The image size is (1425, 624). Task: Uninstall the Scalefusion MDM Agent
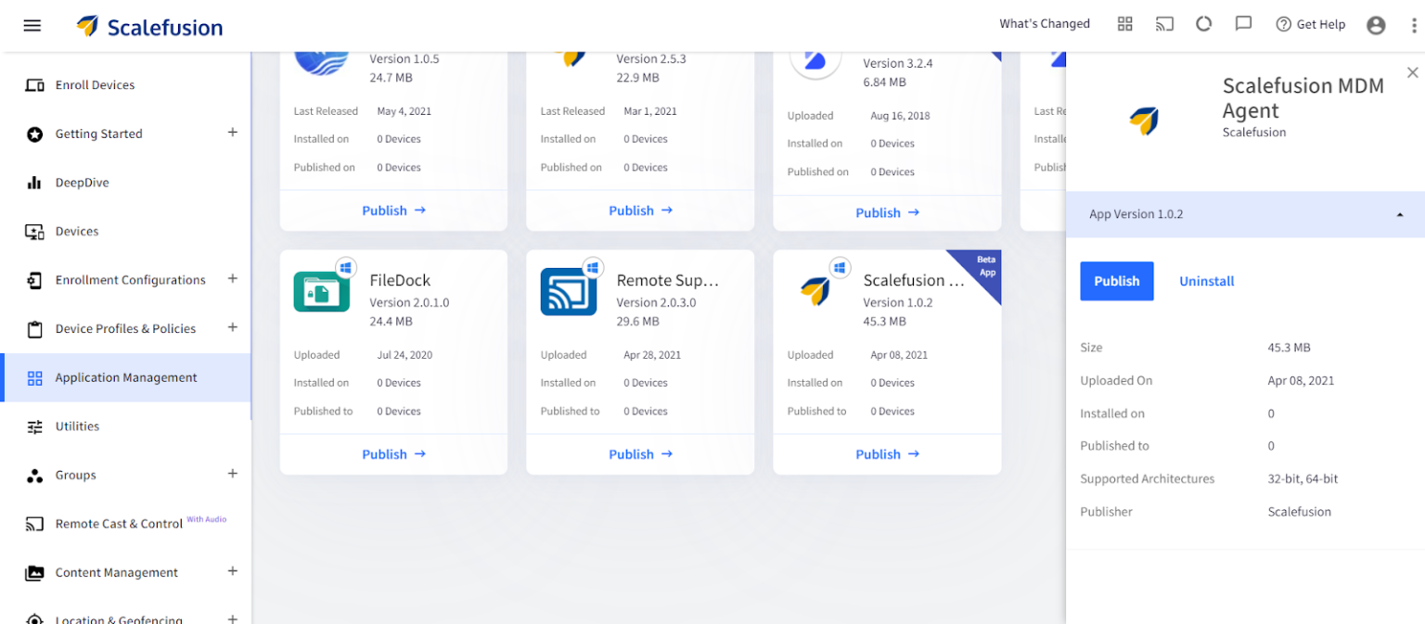(x=1206, y=280)
